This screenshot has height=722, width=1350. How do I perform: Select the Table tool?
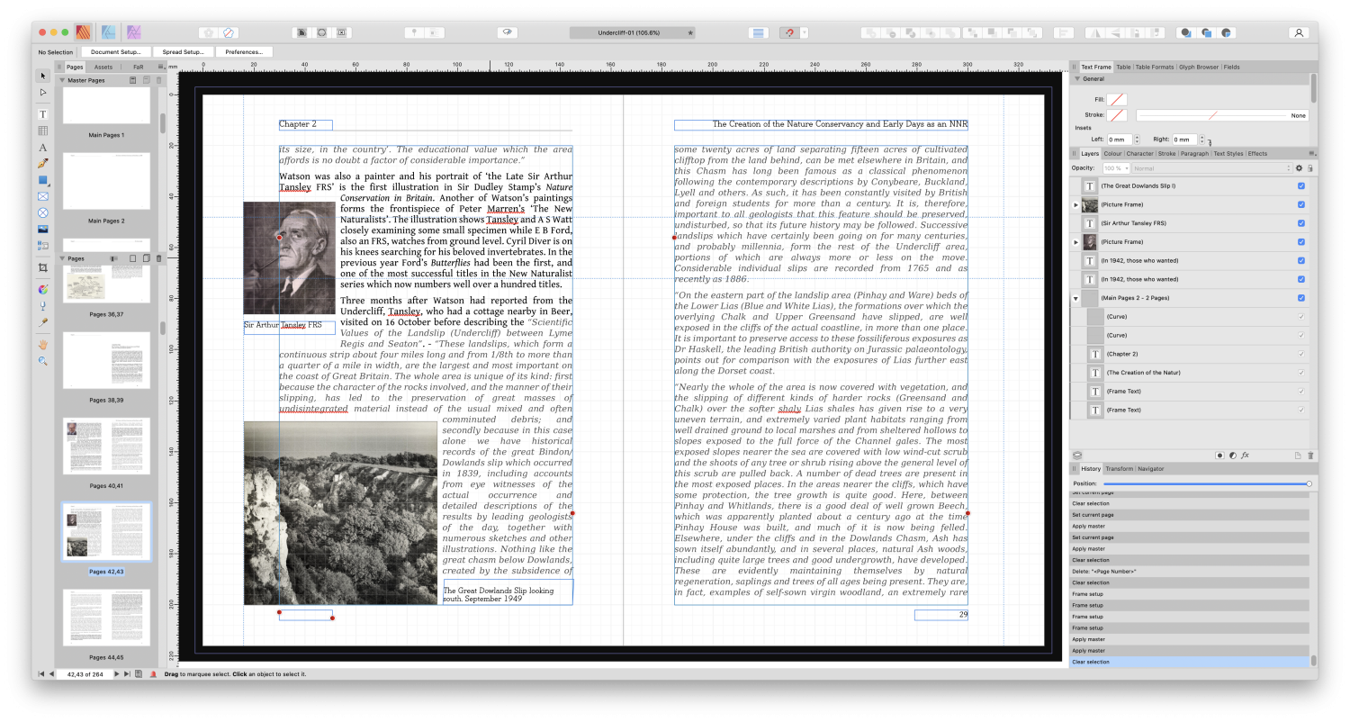[x=42, y=131]
